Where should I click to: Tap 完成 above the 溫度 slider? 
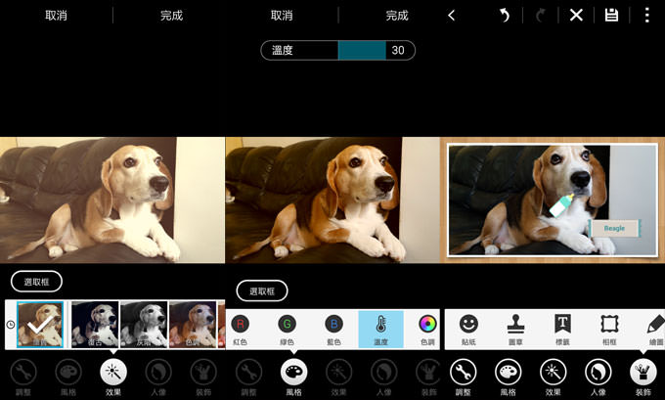397,16
